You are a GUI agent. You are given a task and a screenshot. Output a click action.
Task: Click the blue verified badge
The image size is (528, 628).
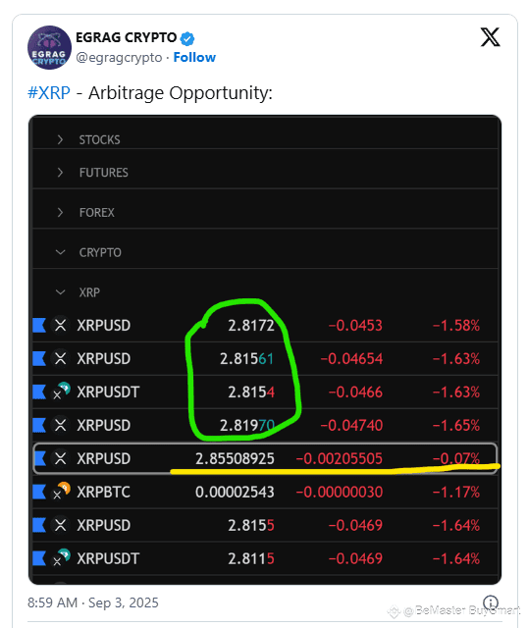(x=187, y=38)
